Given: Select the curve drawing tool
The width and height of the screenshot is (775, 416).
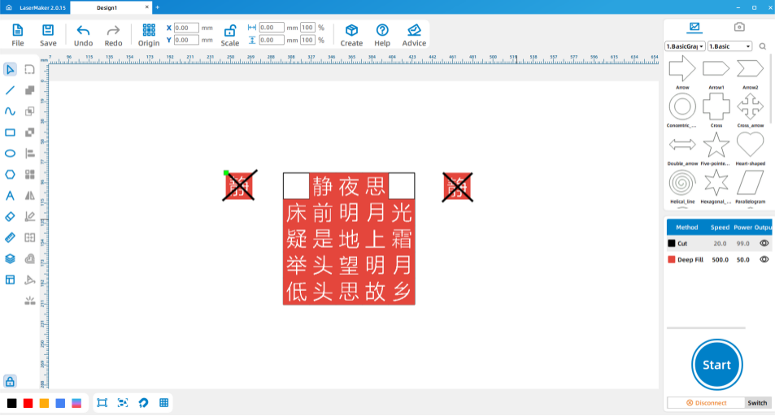Looking at the screenshot, I should tap(10, 111).
